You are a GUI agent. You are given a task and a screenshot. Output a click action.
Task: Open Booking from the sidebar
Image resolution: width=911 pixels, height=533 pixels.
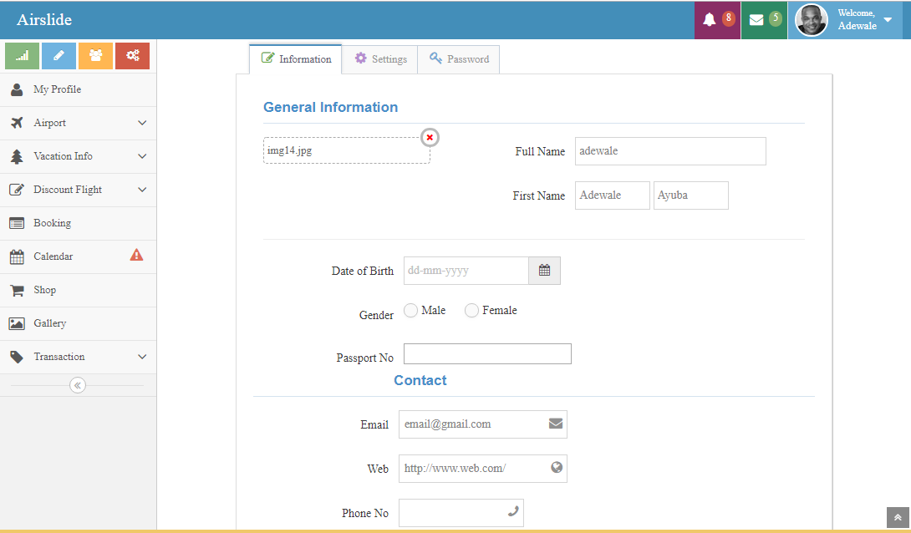(x=79, y=224)
